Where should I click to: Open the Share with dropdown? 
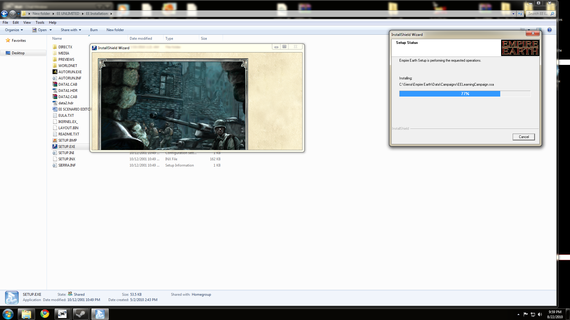[x=71, y=30]
